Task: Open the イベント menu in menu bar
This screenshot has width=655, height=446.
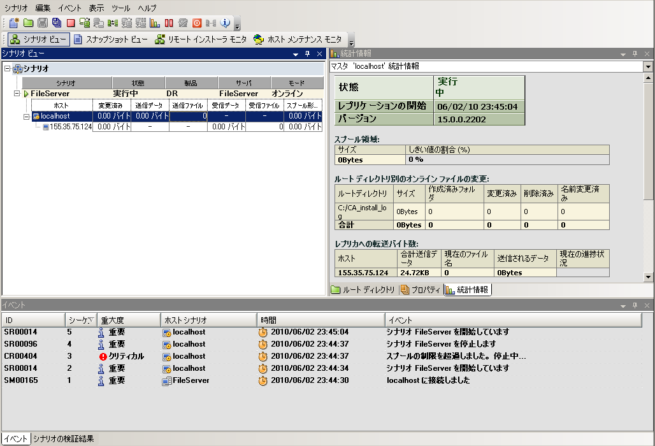Action: pos(69,8)
